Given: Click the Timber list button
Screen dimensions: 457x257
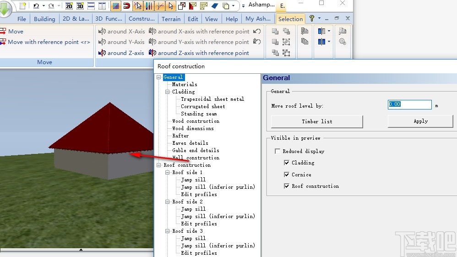Looking at the screenshot, I should pyautogui.click(x=317, y=121).
